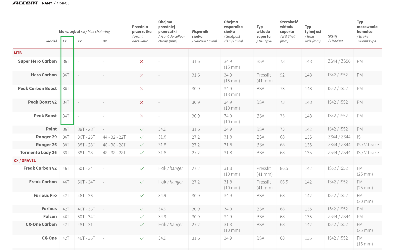The image size is (399, 250).
Task: Click the "IS" brake mount value for Ranger 29
Action: coord(359,137)
